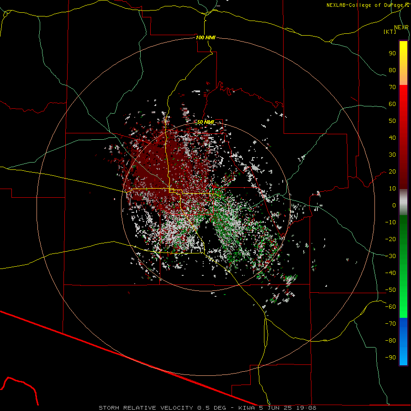
Task: Click the 100 NMI range ring label
Action: pyautogui.click(x=205, y=37)
